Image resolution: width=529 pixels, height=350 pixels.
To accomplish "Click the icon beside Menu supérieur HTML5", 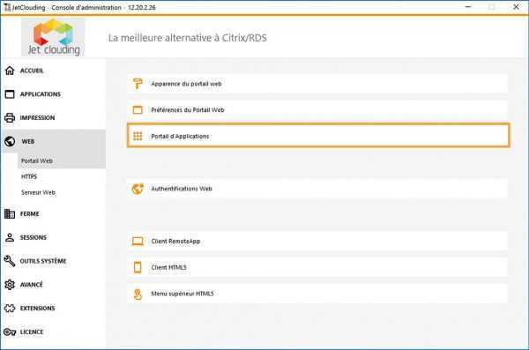I will coord(138,294).
